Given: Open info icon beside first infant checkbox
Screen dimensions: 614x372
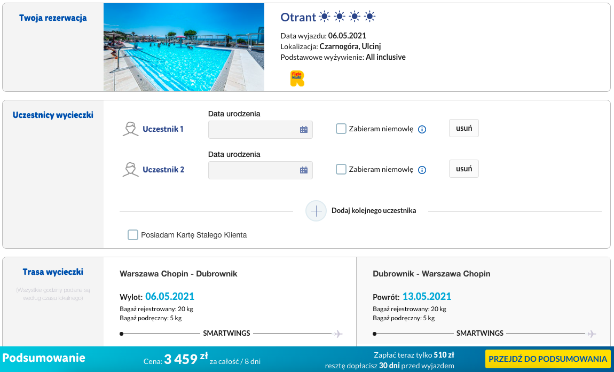Looking at the screenshot, I should 422,129.
